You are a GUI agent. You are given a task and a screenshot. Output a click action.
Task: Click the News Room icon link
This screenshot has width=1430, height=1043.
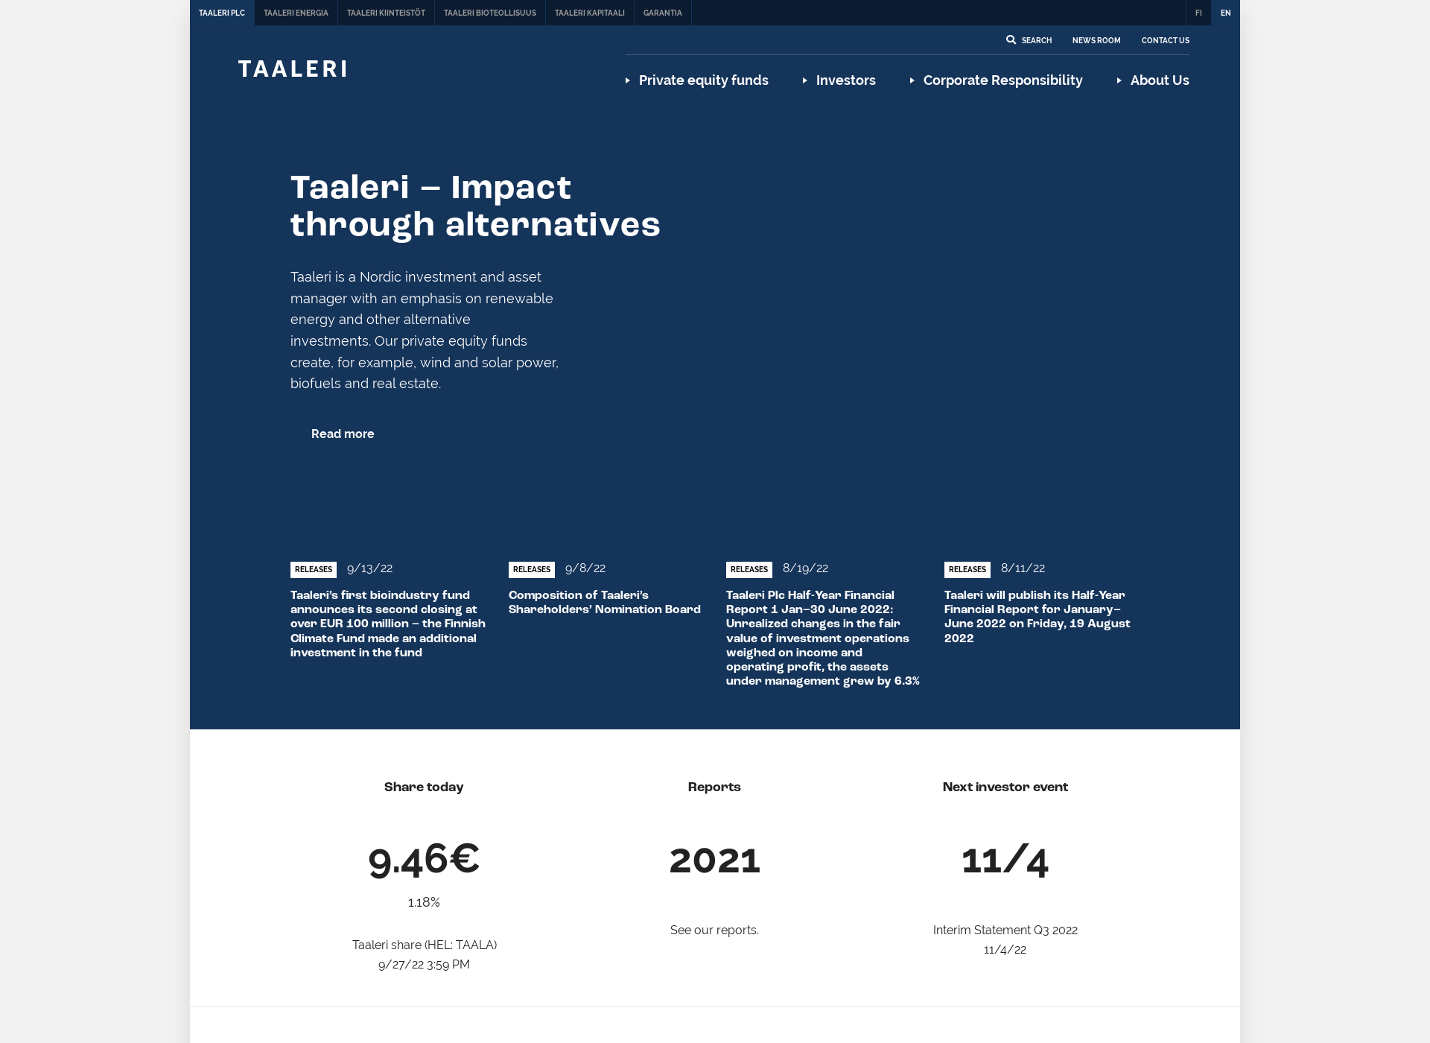pyautogui.click(x=1097, y=40)
